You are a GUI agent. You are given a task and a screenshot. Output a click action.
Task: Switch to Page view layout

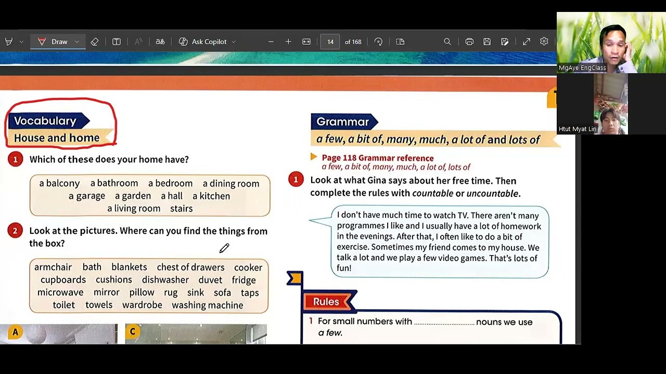(x=400, y=42)
